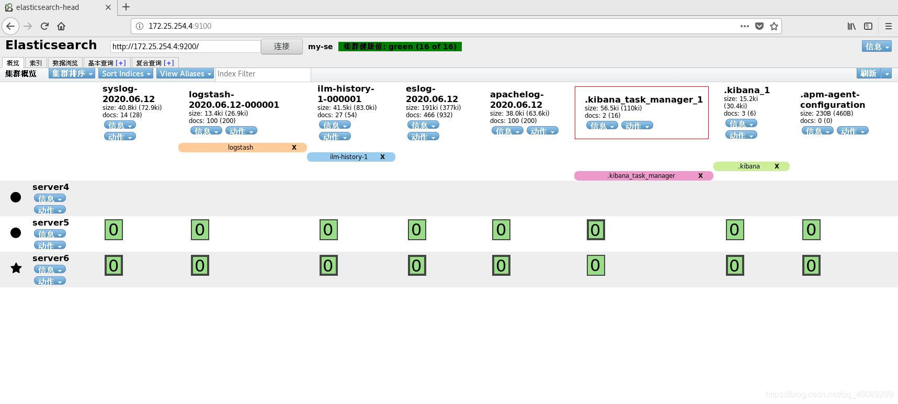The width and height of the screenshot is (898, 404).
Task: Open 动作 dropdown for apachelog-2020.06.12
Action: (542, 131)
